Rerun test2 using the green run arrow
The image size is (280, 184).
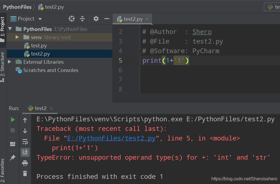[12, 119]
